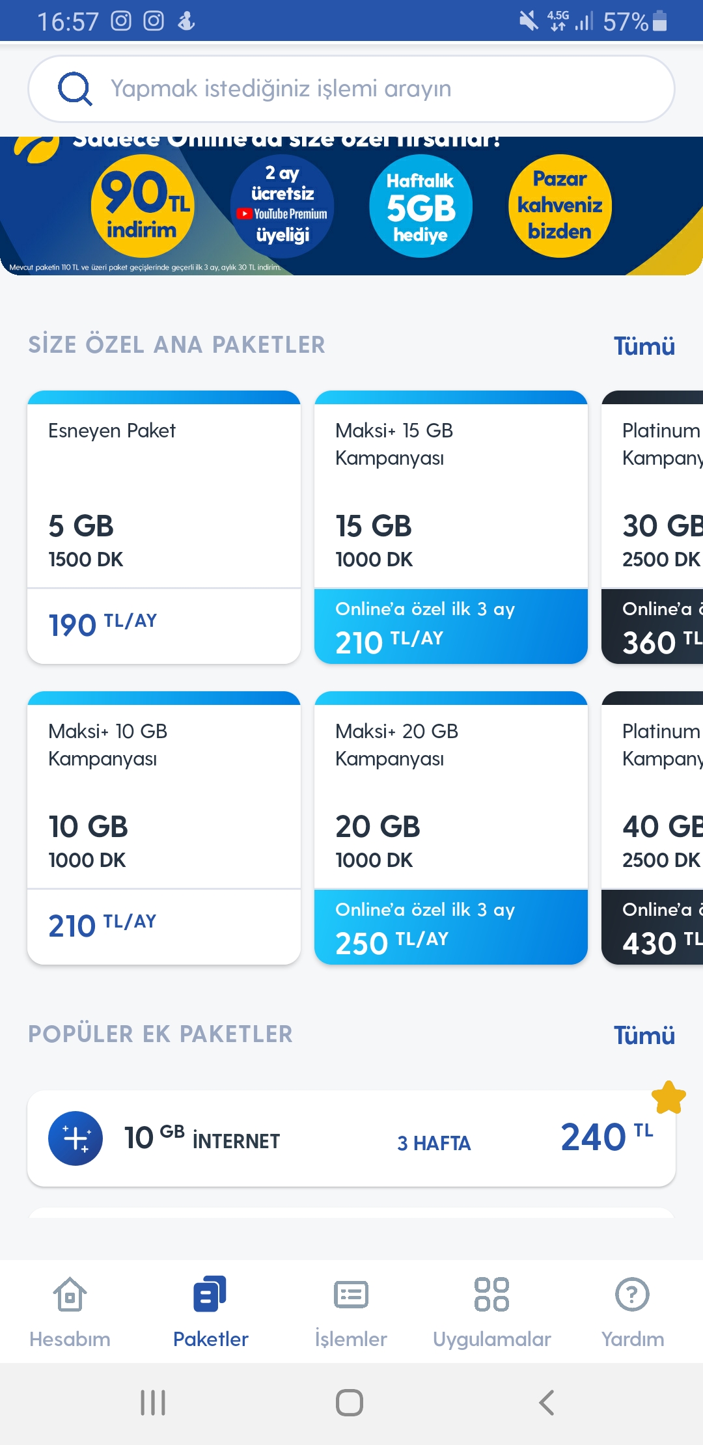Image resolution: width=703 pixels, height=1445 pixels.
Task: Tap the Android home button
Action: [x=350, y=1403]
